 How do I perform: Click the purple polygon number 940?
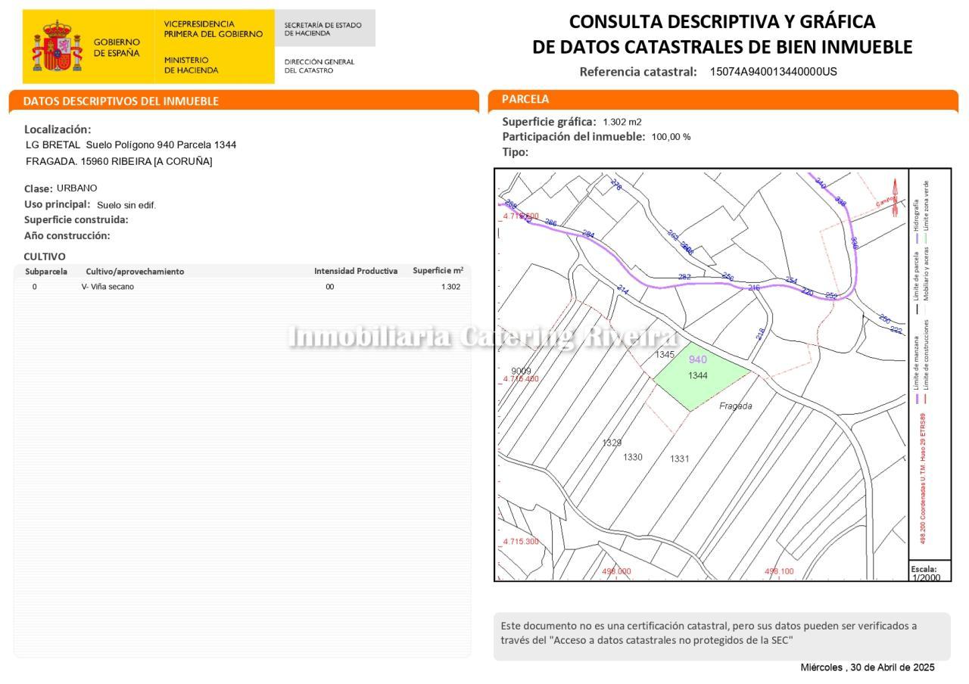[x=697, y=359]
